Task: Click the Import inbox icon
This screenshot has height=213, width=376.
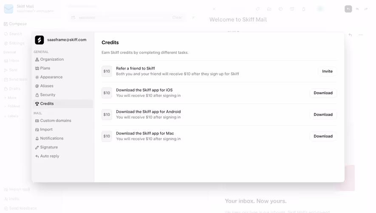Action: (37, 129)
